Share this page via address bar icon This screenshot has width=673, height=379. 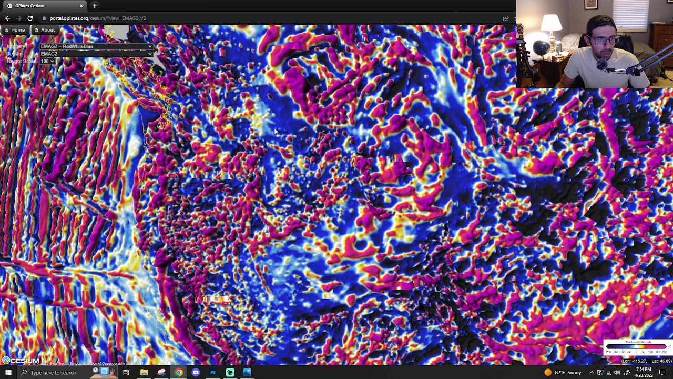pos(506,18)
